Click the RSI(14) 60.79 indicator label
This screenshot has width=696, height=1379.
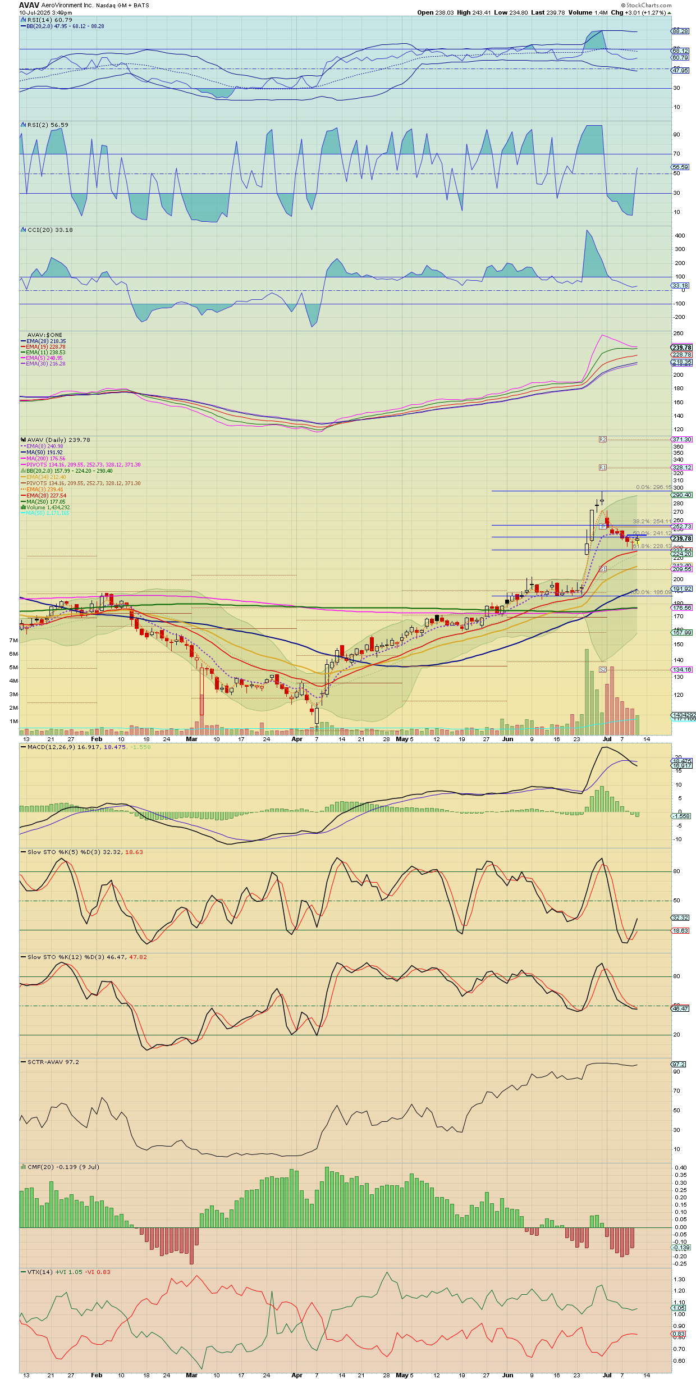coord(50,20)
